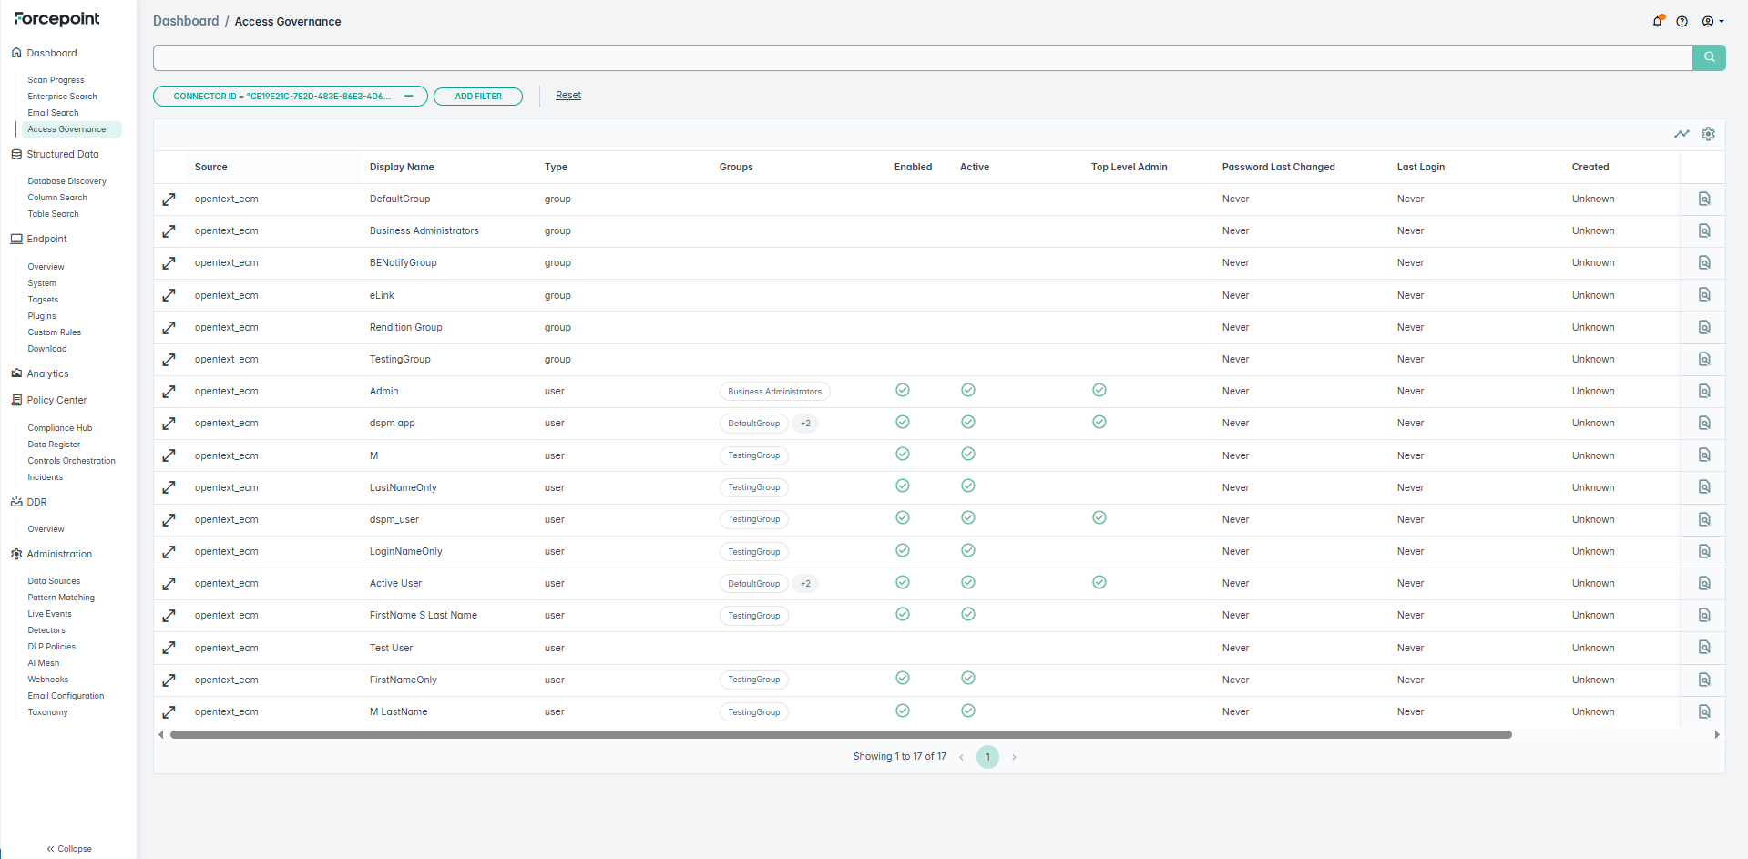Expand the DefaultGroup row details
The width and height of the screenshot is (1748, 859).
(x=169, y=199)
